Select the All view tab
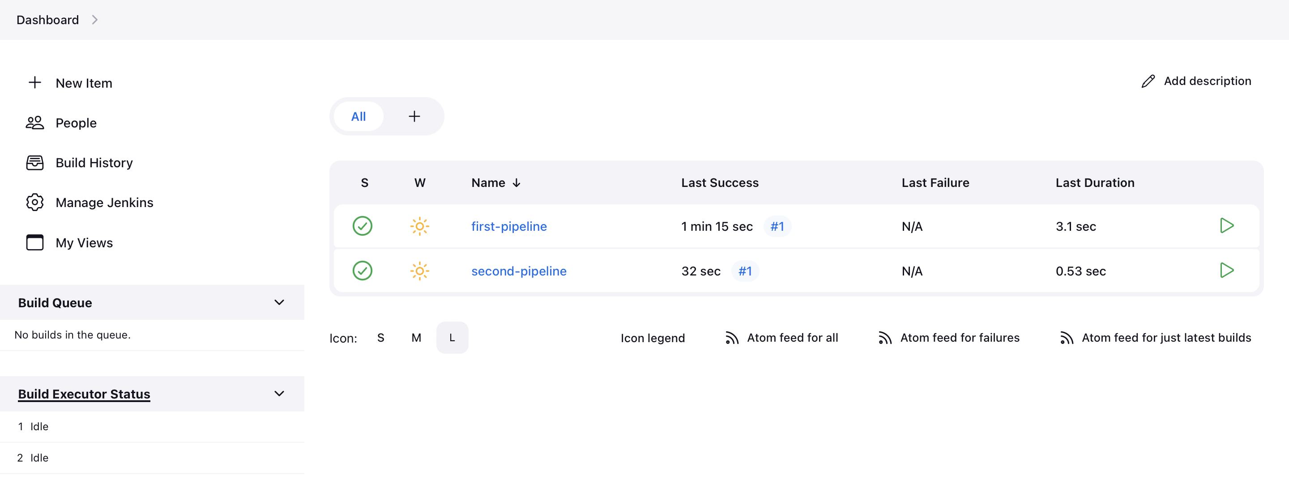The image size is (1289, 483). 358,116
